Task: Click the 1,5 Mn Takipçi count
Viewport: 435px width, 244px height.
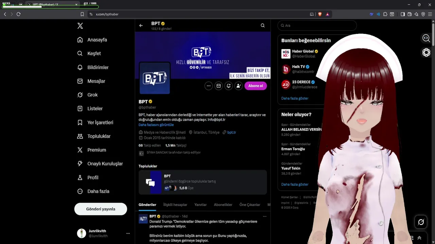Action: coord(176,145)
